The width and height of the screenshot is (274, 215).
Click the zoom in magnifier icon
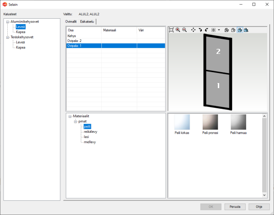coord(178,30)
